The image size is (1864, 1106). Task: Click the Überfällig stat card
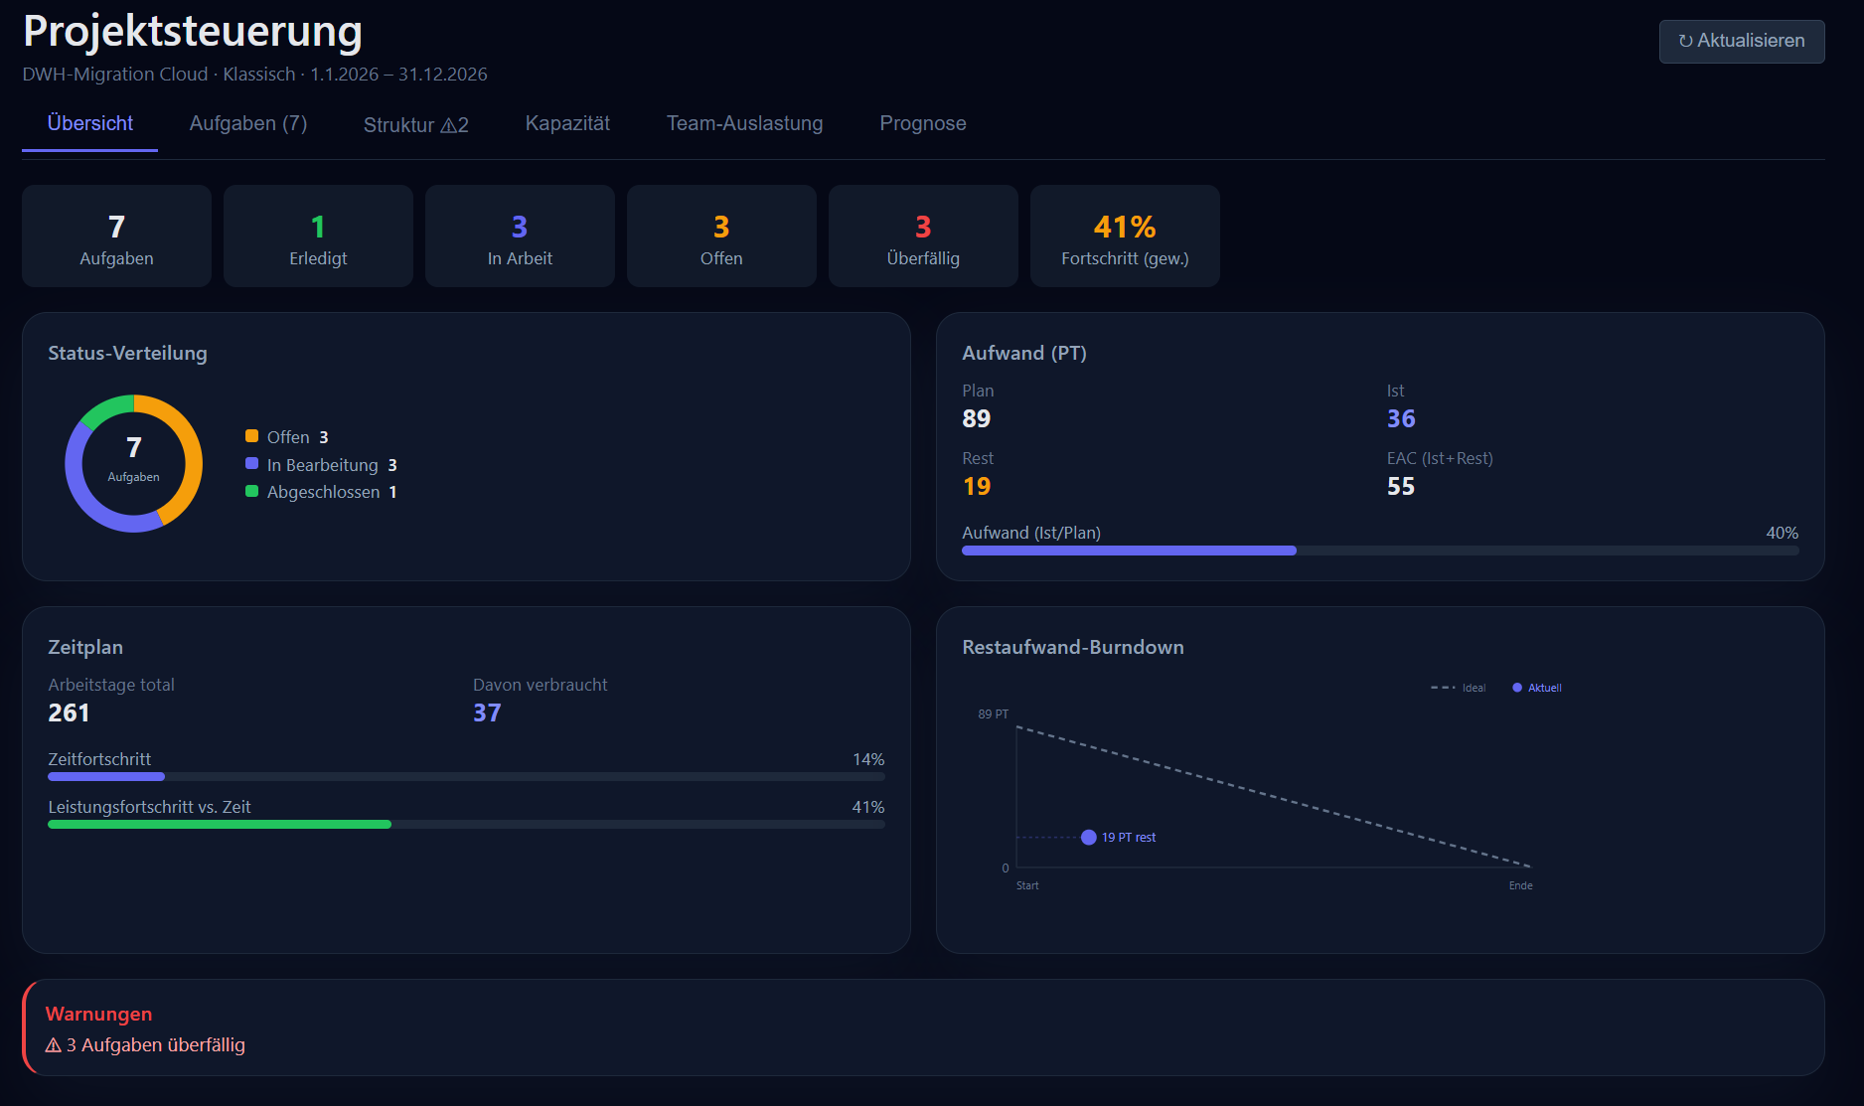(923, 237)
